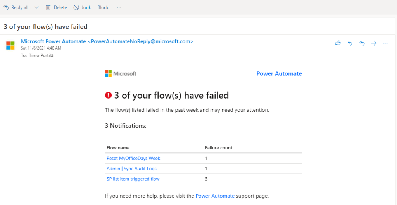The width and height of the screenshot is (397, 205).
Task: Open the Power Automate link beside the Microsoft logo
Action: [x=279, y=73]
